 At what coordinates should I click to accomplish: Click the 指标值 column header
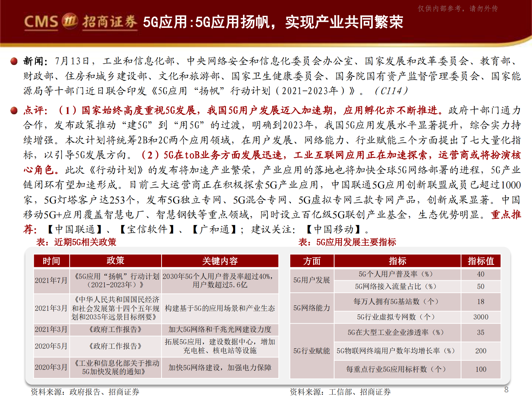481,261
